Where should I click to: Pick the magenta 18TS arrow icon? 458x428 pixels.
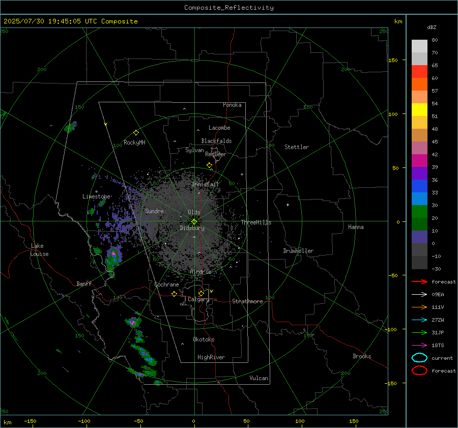(x=419, y=346)
